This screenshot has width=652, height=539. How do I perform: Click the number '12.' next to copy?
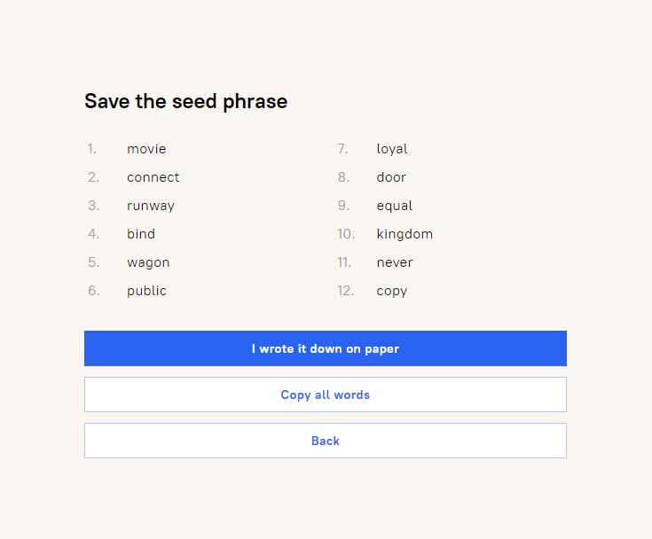coord(346,291)
